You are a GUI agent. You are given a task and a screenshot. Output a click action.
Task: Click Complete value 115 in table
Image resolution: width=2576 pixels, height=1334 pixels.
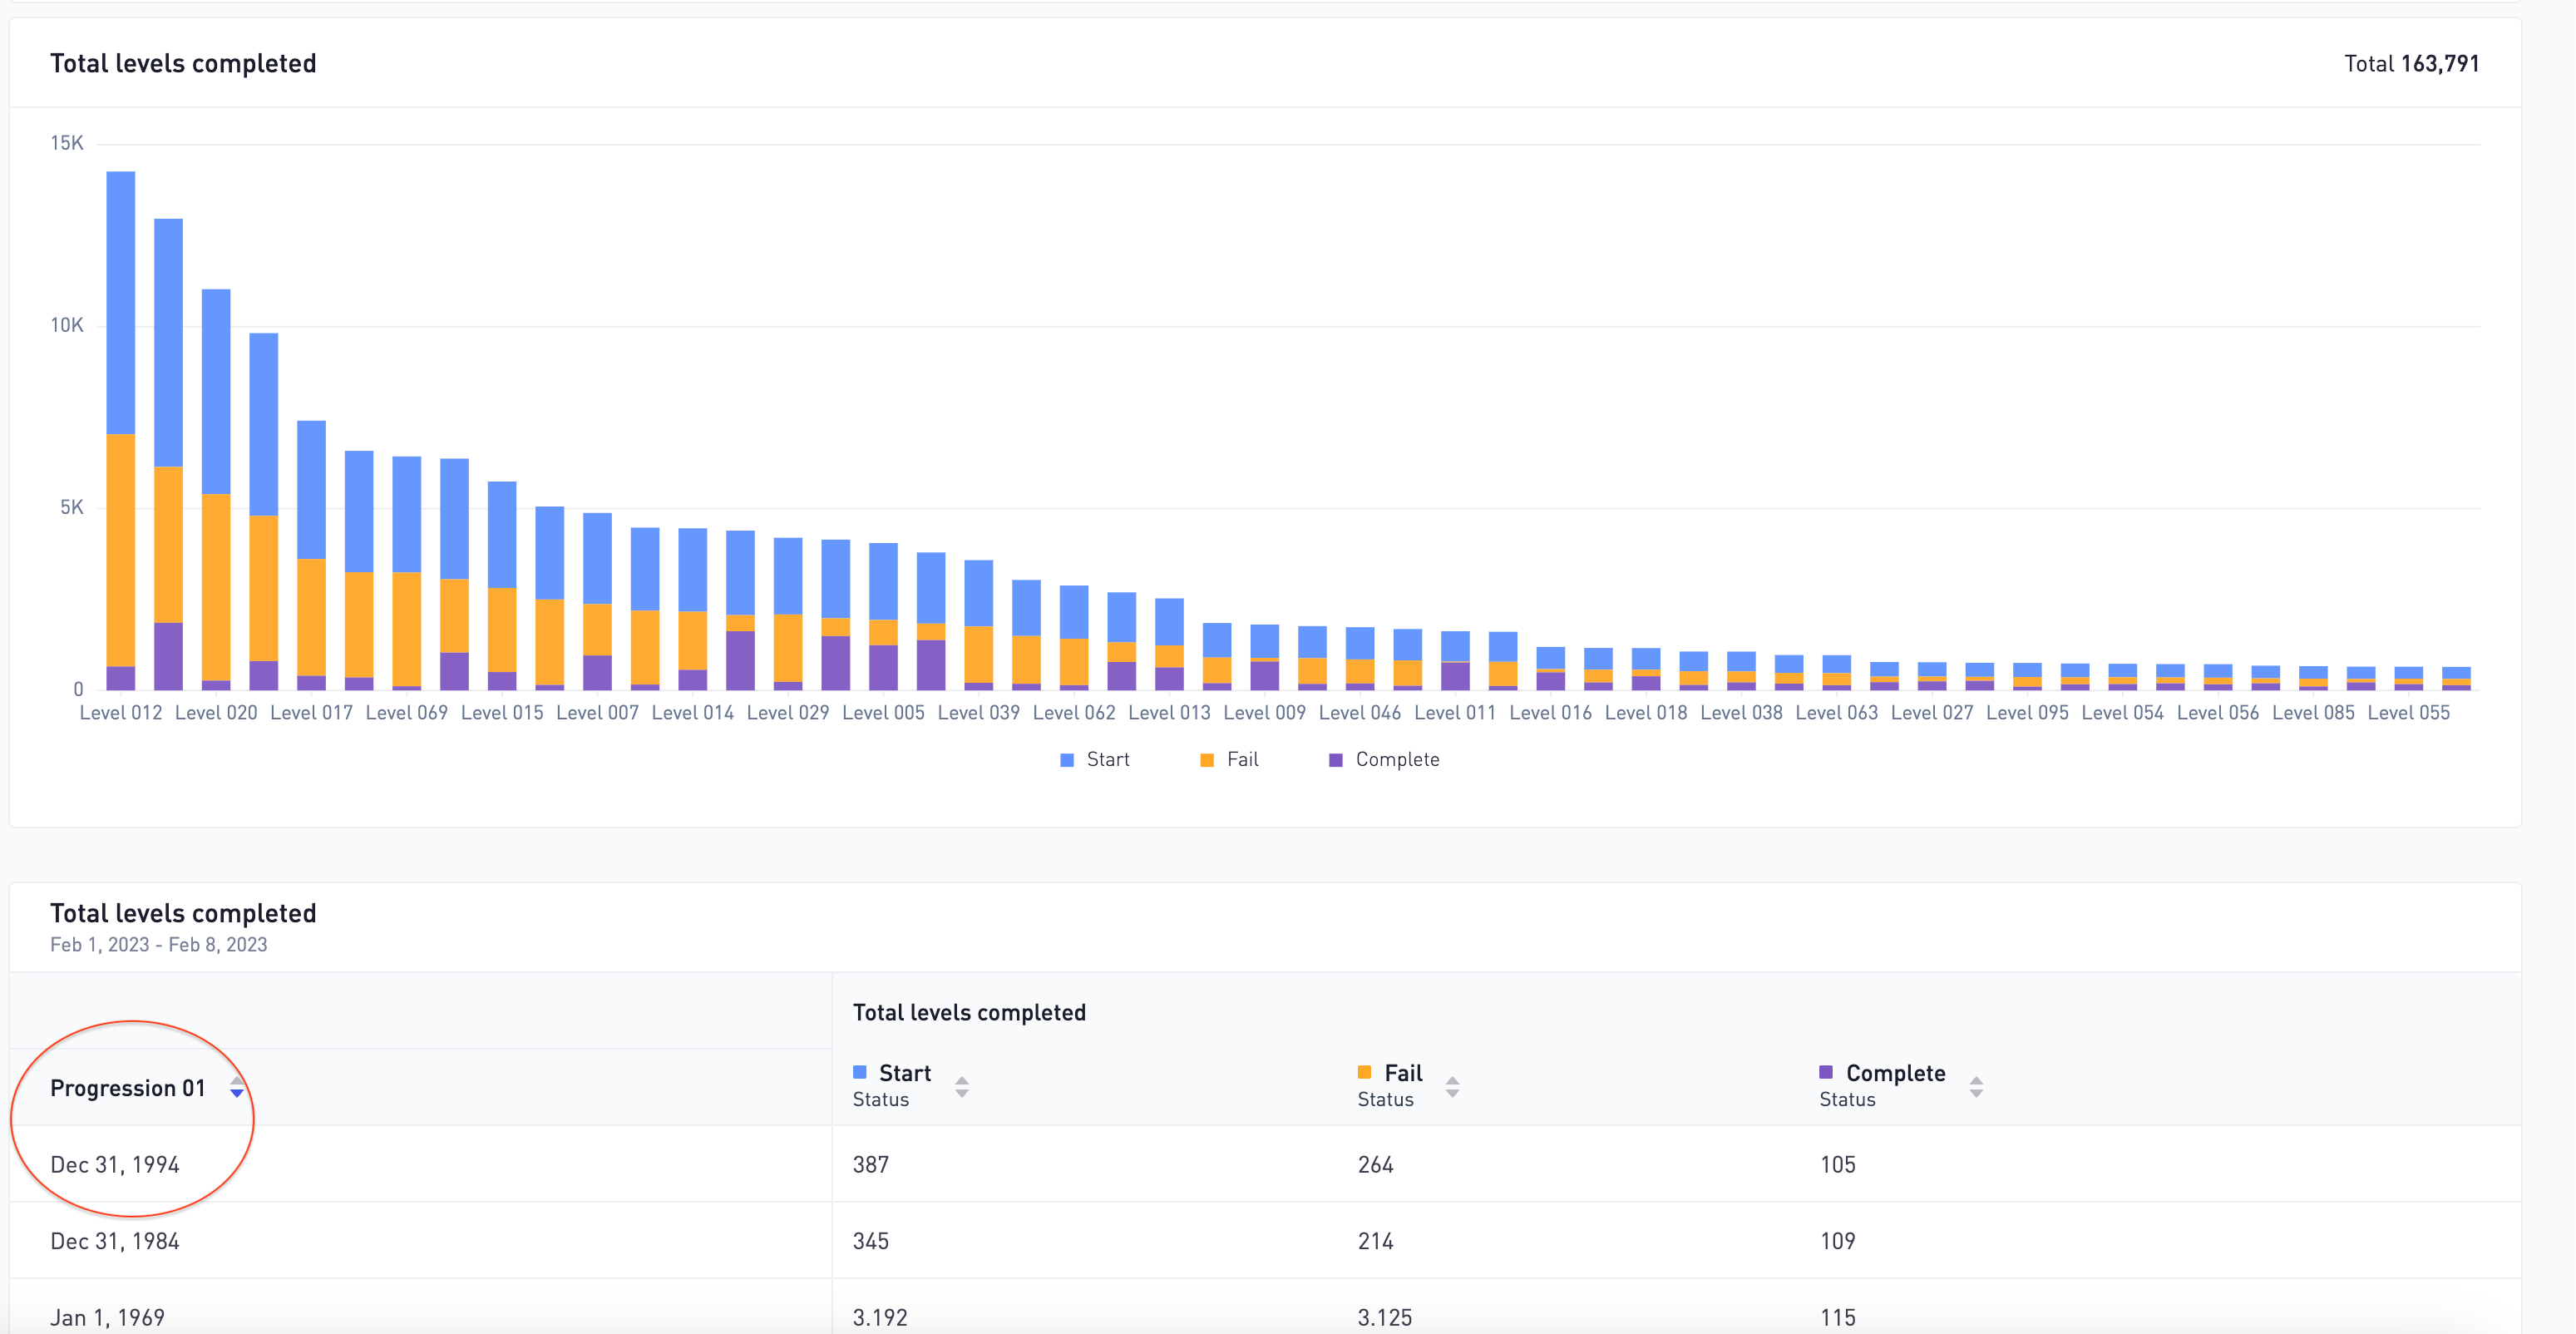pos(1837,1318)
